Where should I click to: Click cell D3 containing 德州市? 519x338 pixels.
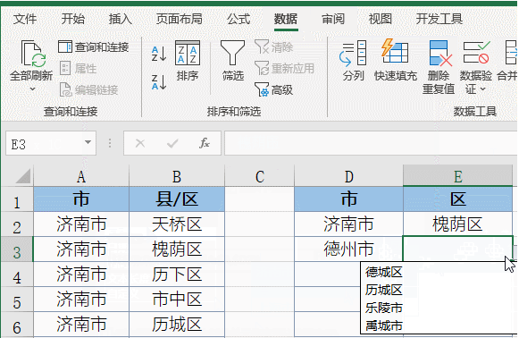tap(348, 249)
